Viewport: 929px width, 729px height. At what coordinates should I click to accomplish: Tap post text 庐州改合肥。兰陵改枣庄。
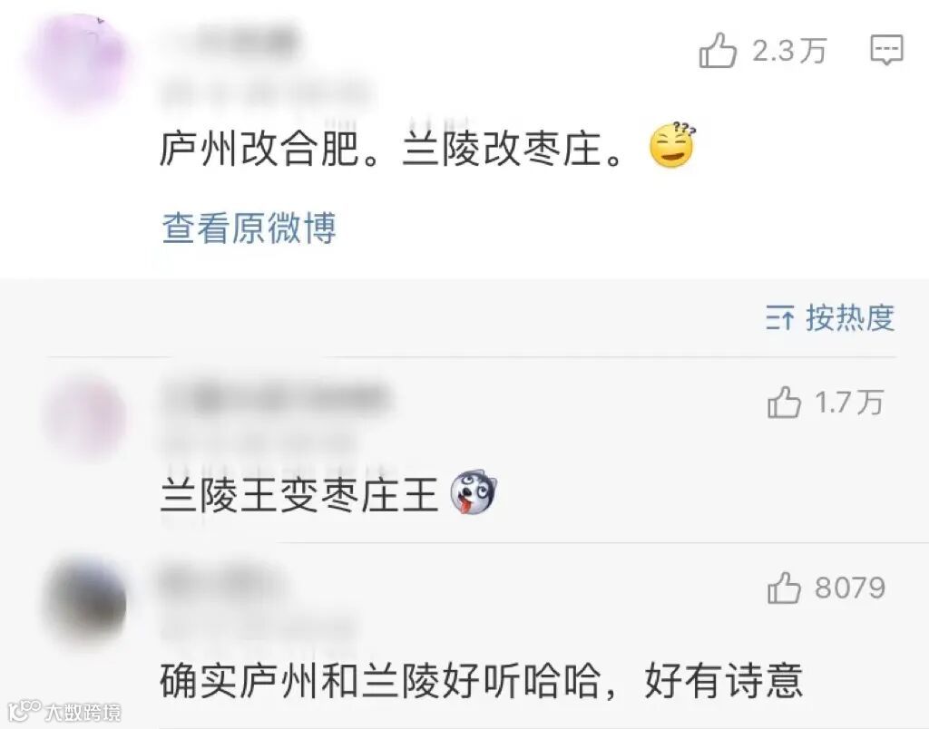tap(393, 148)
